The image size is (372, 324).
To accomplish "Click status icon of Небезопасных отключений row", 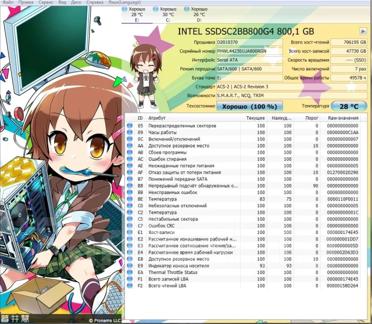I will click(x=130, y=206).
